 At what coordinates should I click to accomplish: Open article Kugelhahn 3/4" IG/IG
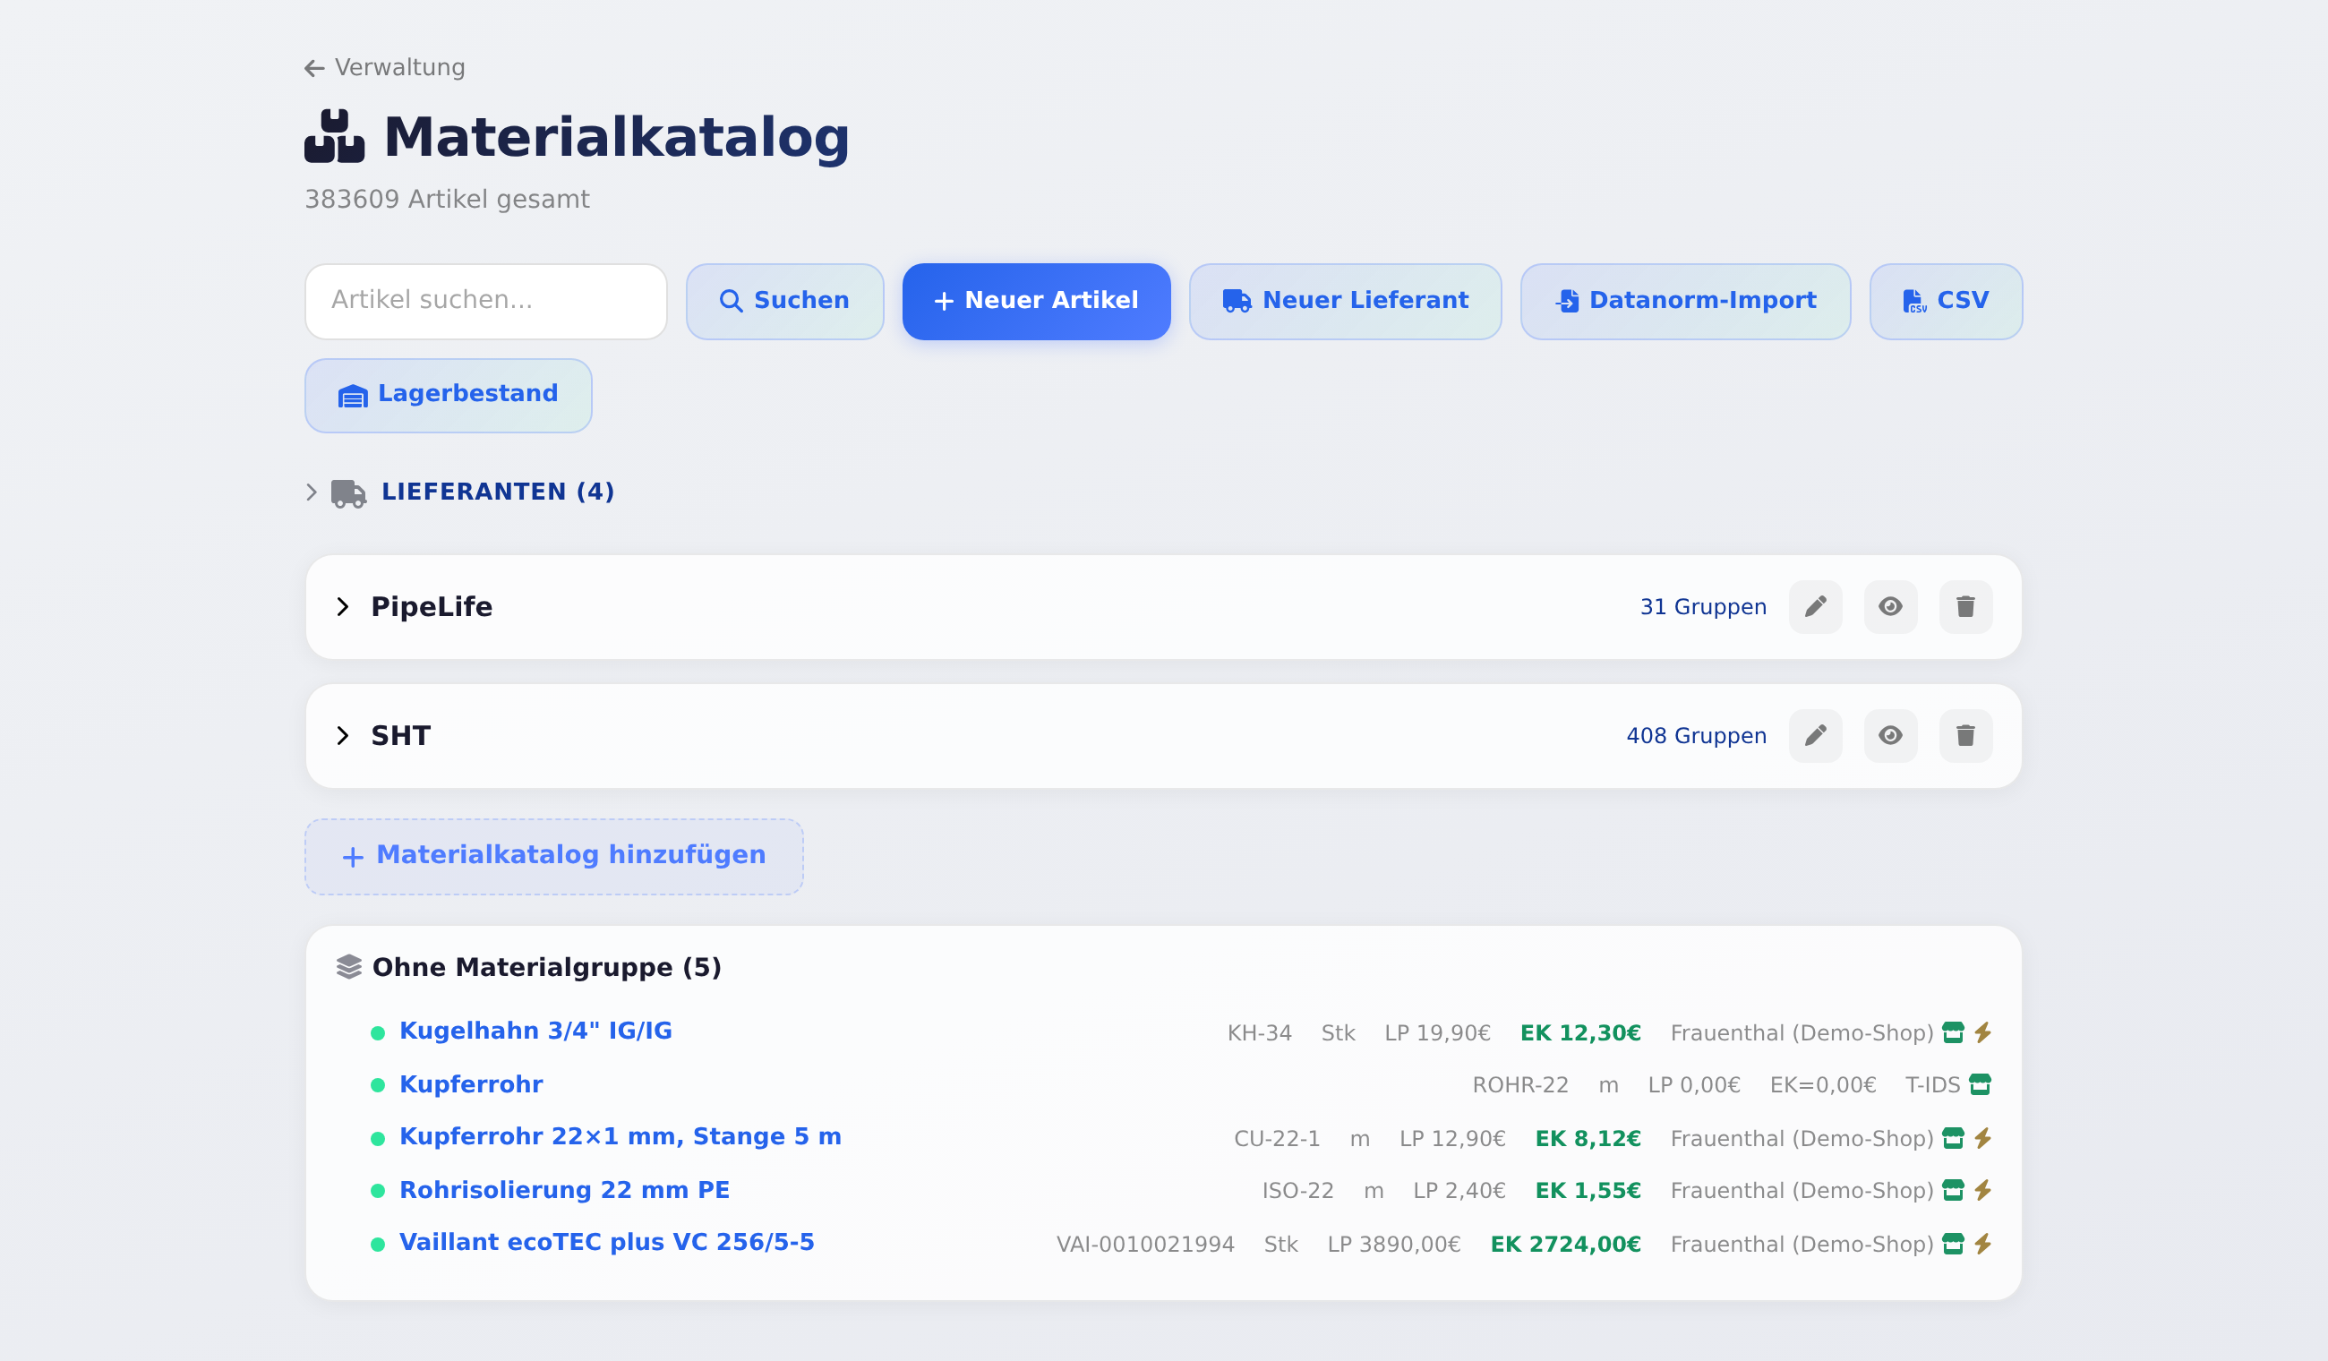535,1031
